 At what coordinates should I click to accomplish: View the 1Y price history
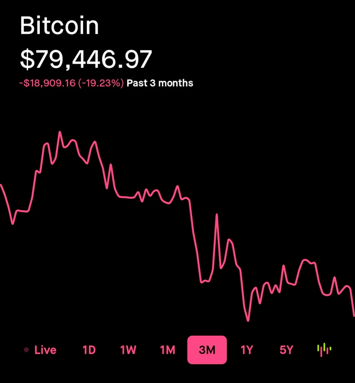[247, 350]
